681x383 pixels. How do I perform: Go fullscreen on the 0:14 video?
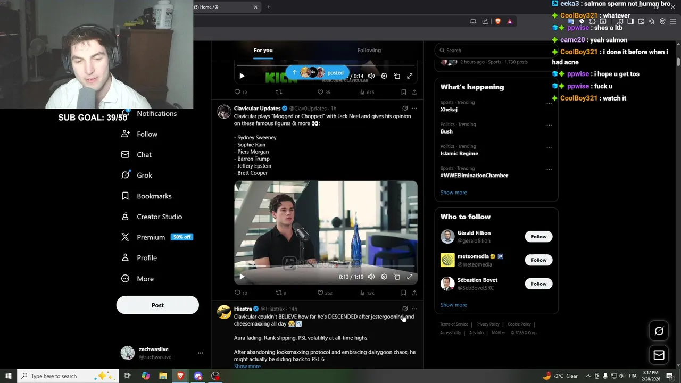pyautogui.click(x=410, y=76)
